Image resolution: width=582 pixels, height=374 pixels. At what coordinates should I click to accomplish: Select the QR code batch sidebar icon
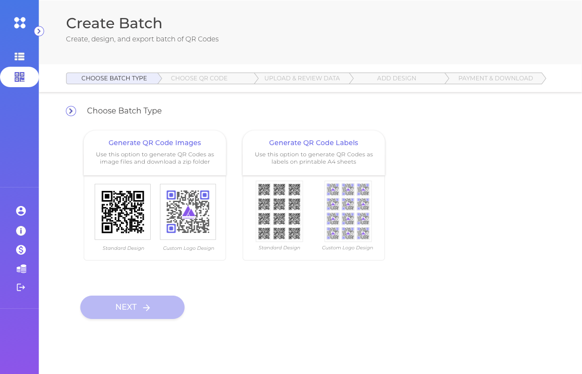click(x=19, y=77)
